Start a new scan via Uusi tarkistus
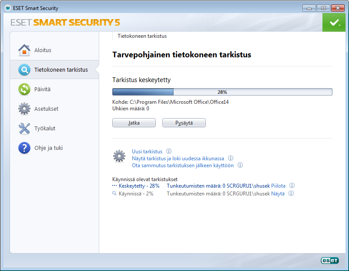Viewport: 349px width, 271px height. click(x=147, y=152)
